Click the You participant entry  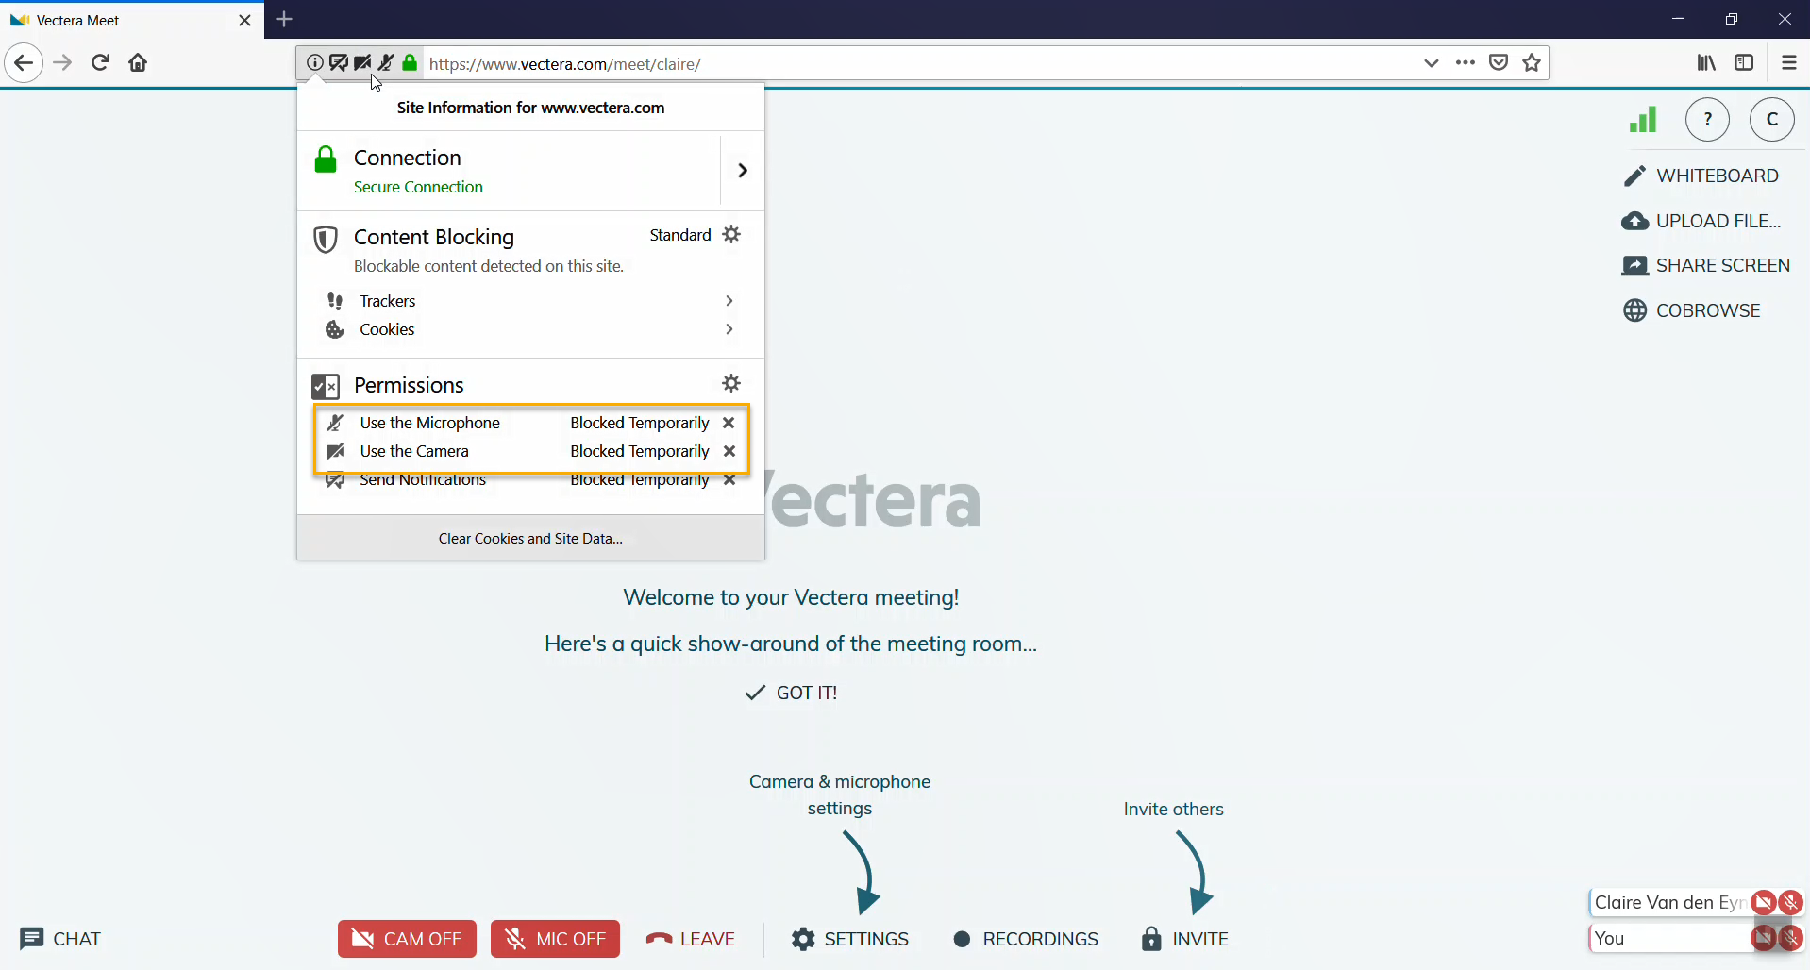pos(1670,938)
